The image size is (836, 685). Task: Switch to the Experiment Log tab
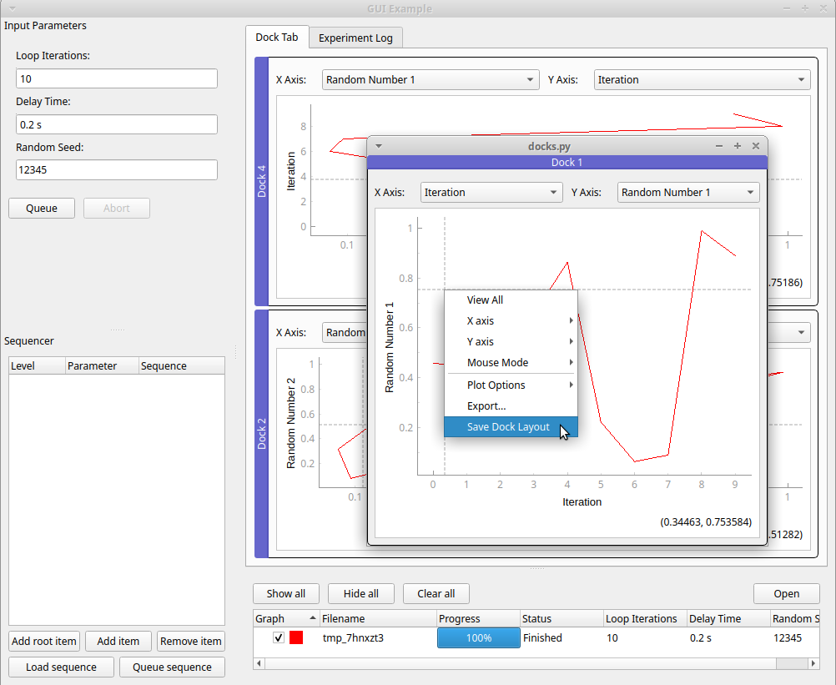[356, 38]
